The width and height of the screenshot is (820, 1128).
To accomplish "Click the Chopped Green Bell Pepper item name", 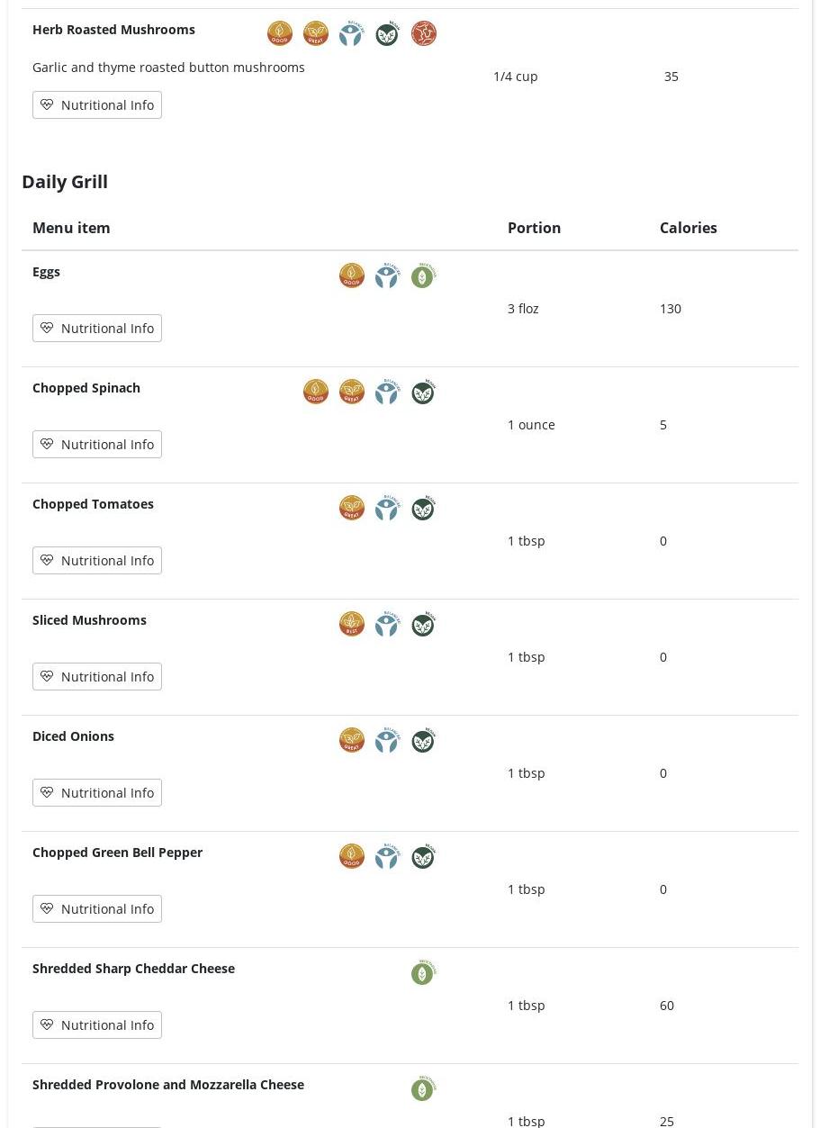I will [117, 853].
